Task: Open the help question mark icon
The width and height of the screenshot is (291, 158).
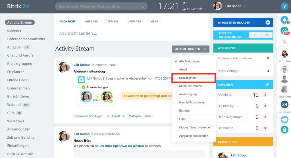Action: 284,6
